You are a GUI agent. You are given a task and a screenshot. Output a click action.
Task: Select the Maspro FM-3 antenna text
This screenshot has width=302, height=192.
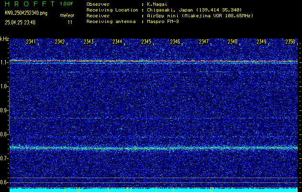point(163,22)
